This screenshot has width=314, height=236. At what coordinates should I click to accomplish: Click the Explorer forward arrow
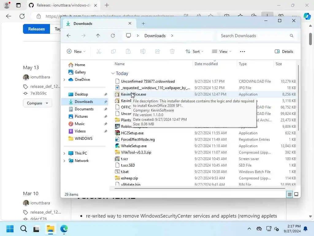coord(83,36)
